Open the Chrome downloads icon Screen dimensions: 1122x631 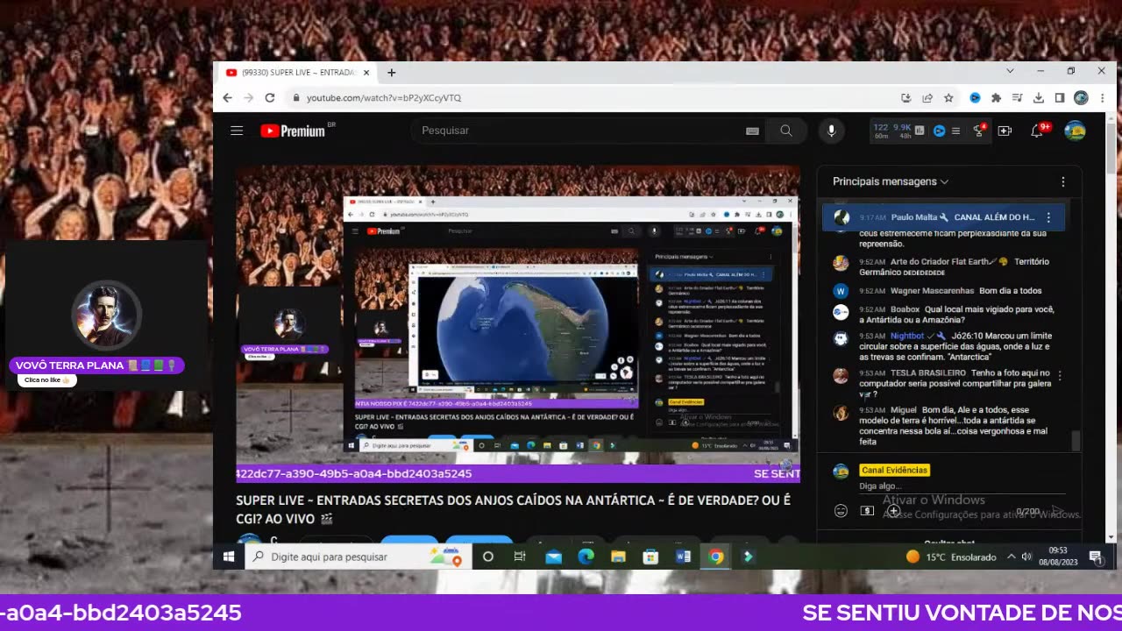[x=1038, y=98]
